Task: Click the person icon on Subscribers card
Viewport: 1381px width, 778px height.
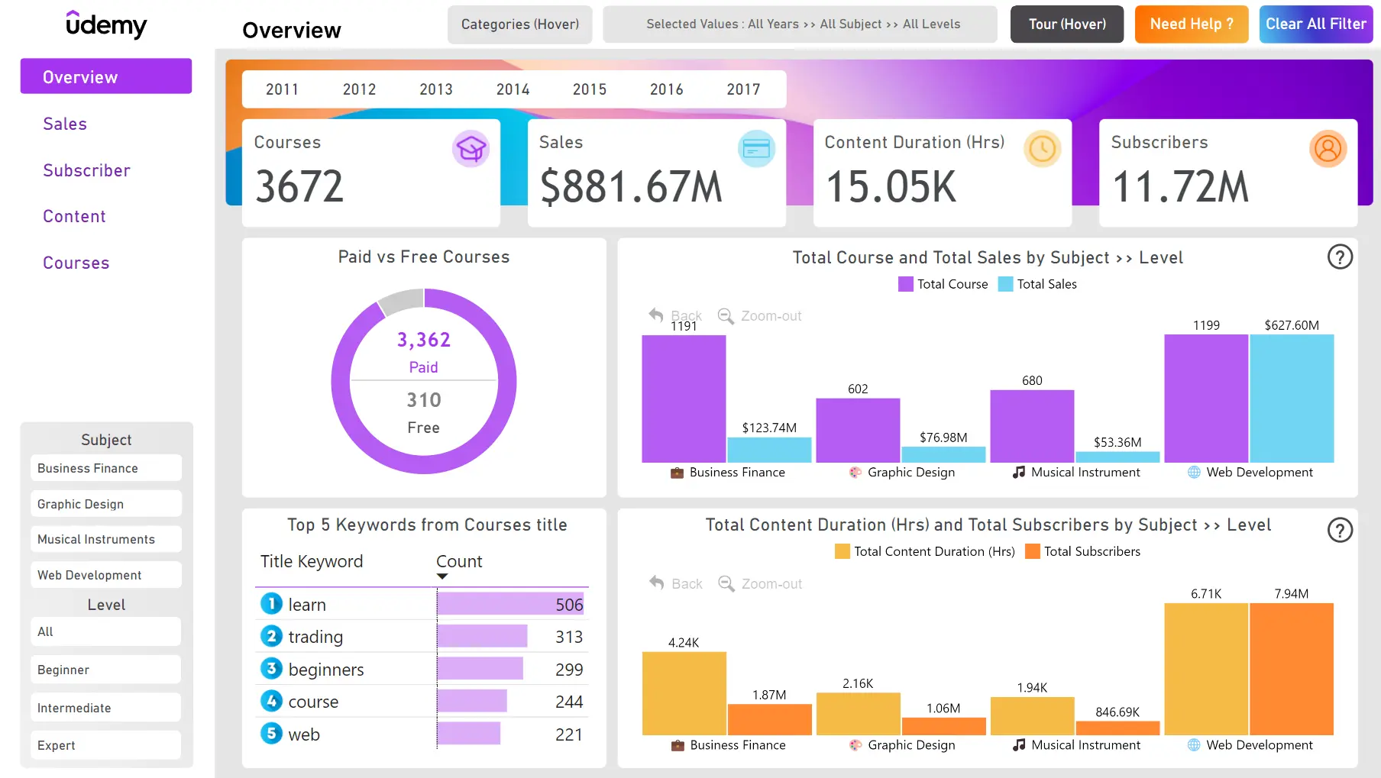Action: click(x=1328, y=149)
